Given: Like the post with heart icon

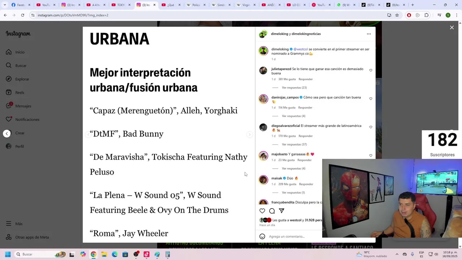Looking at the screenshot, I should click(262, 211).
